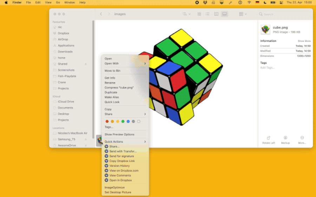The width and height of the screenshot is (316, 197).
Task: Apply the orange tag color
Action: 112,121
